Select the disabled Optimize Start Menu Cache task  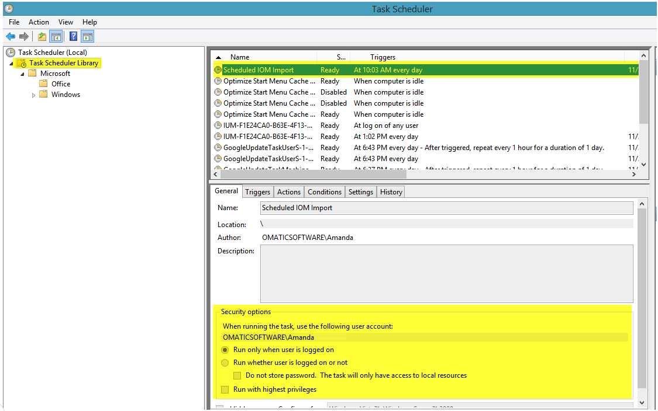pos(269,92)
